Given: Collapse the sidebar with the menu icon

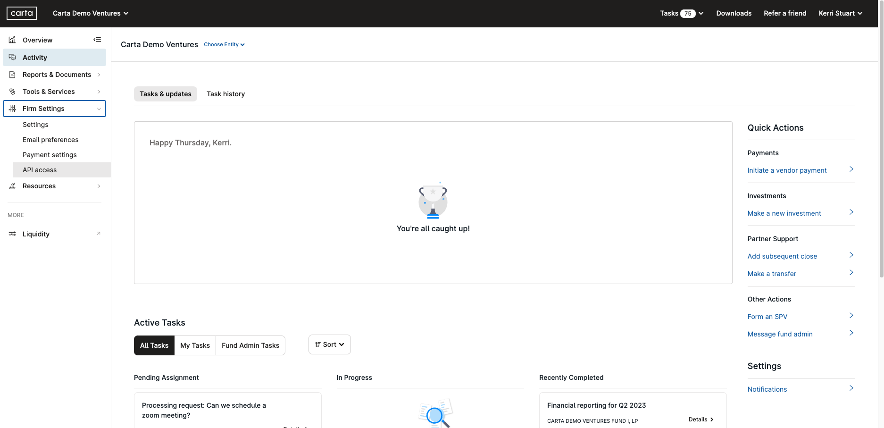Looking at the screenshot, I should [x=97, y=40].
